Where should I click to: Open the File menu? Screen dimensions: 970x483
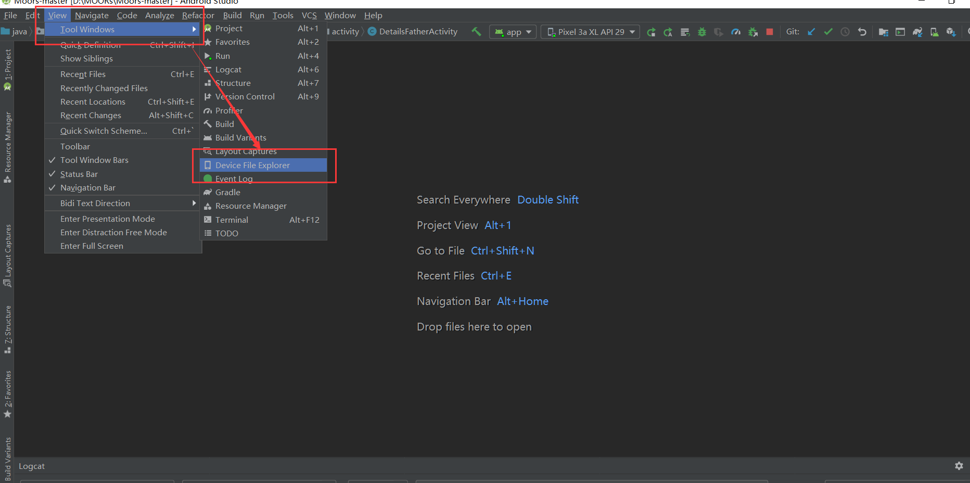tap(10, 15)
